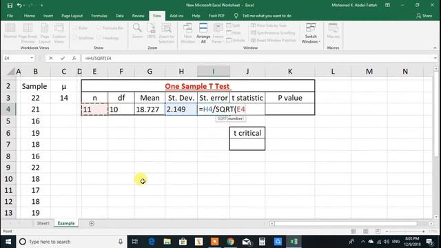This screenshot has width=441, height=248.
Task: Click the Arrange All icon
Action: pos(203,33)
